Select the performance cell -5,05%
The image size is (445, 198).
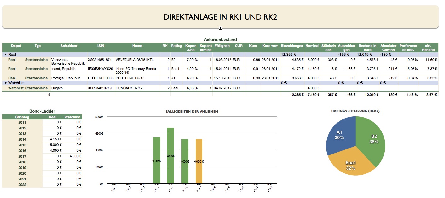click(412, 69)
